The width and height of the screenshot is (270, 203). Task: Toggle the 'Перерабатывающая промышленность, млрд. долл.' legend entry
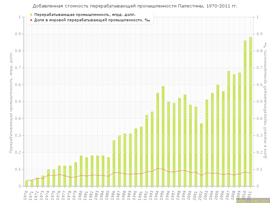pos(85,15)
